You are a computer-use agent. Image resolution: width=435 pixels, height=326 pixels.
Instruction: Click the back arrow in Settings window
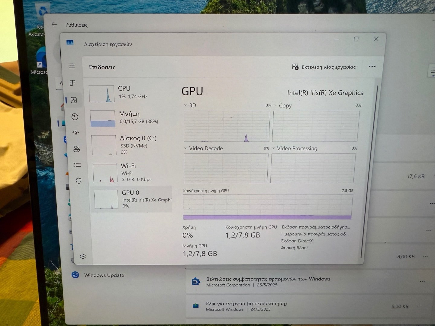54,25
